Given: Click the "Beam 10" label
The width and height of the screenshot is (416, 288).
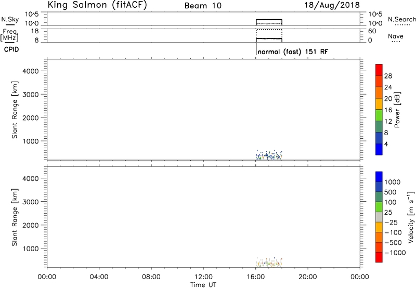Looking at the screenshot, I should pyautogui.click(x=203, y=6).
